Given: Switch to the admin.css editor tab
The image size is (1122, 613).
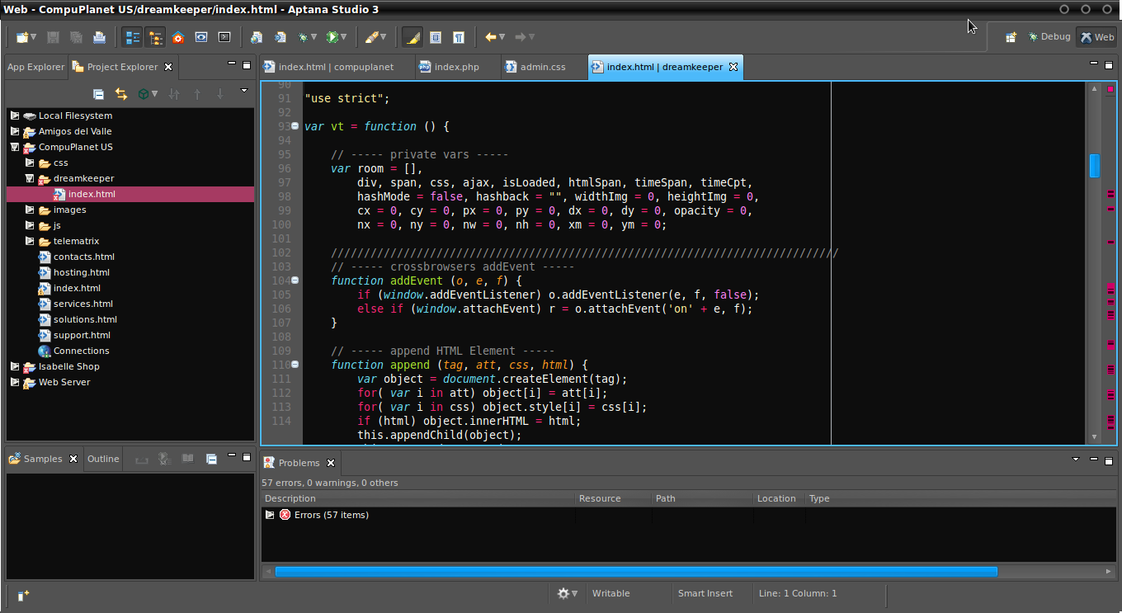Looking at the screenshot, I should tap(542, 67).
